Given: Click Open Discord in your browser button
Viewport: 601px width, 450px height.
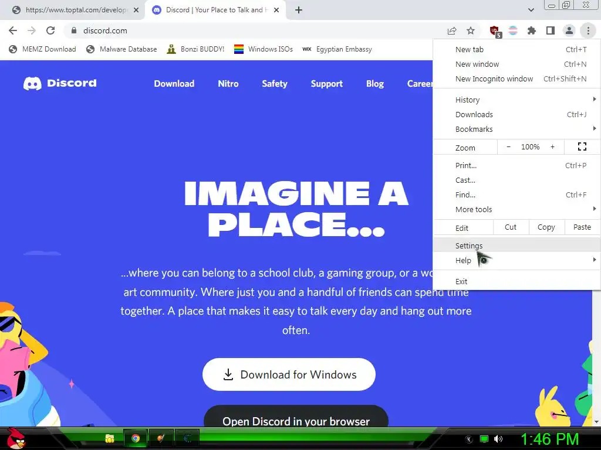Looking at the screenshot, I should coord(296,417).
